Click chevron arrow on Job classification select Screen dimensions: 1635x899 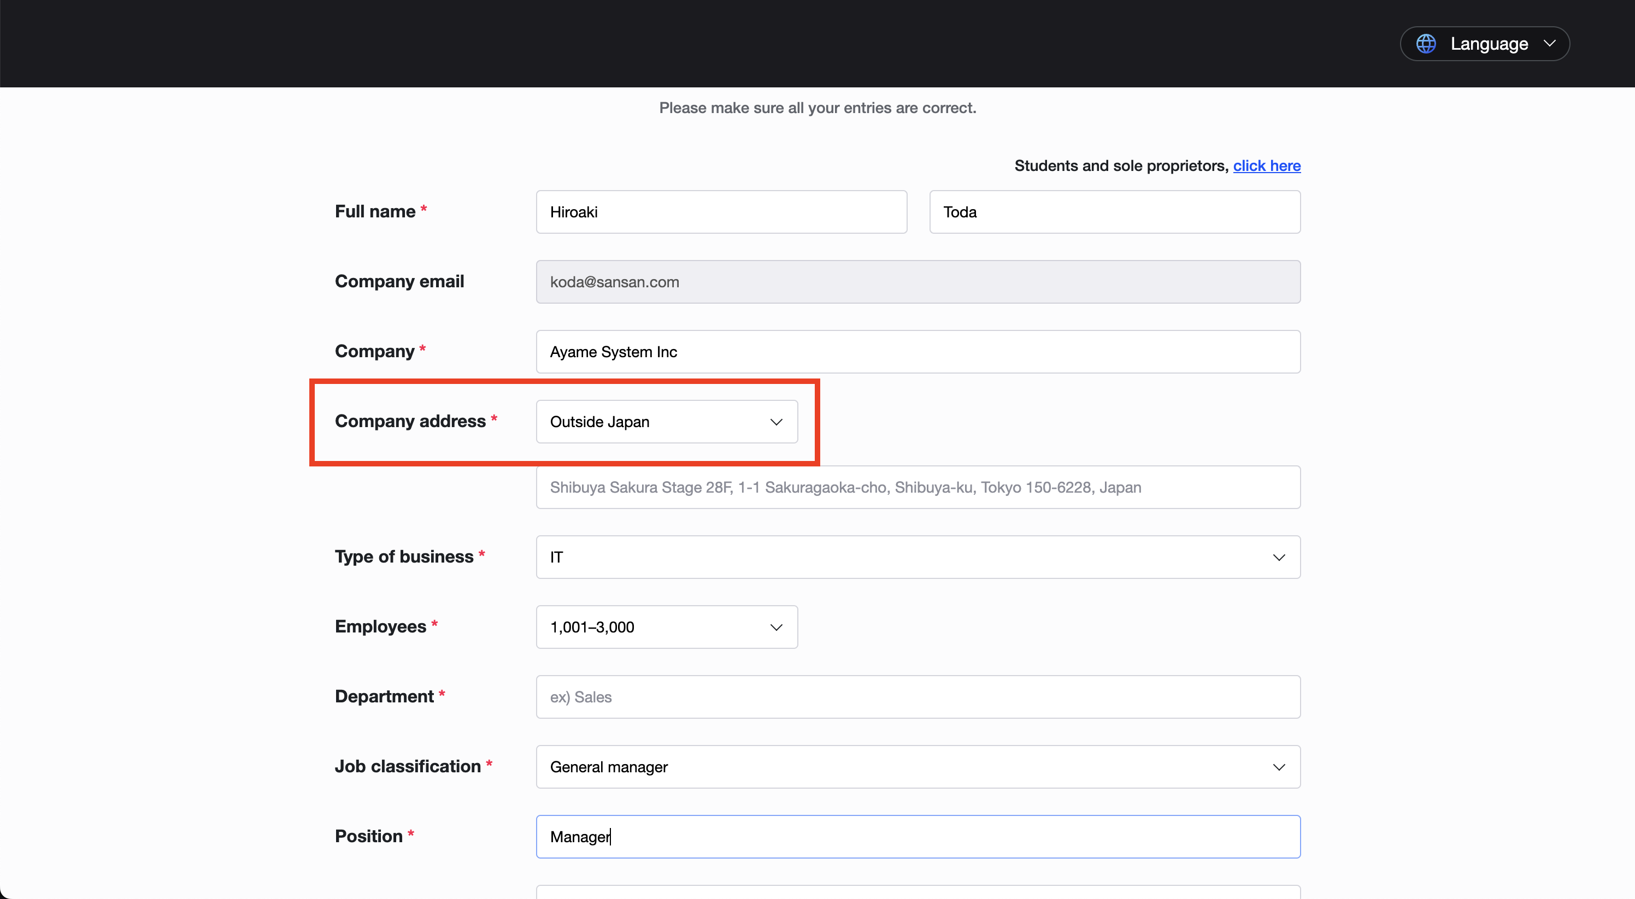[1278, 766]
